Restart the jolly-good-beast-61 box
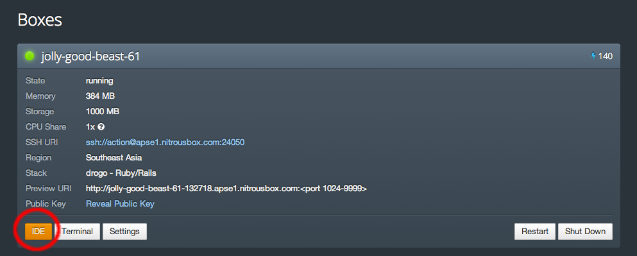The height and width of the screenshot is (256, 637). coord(534,232)
